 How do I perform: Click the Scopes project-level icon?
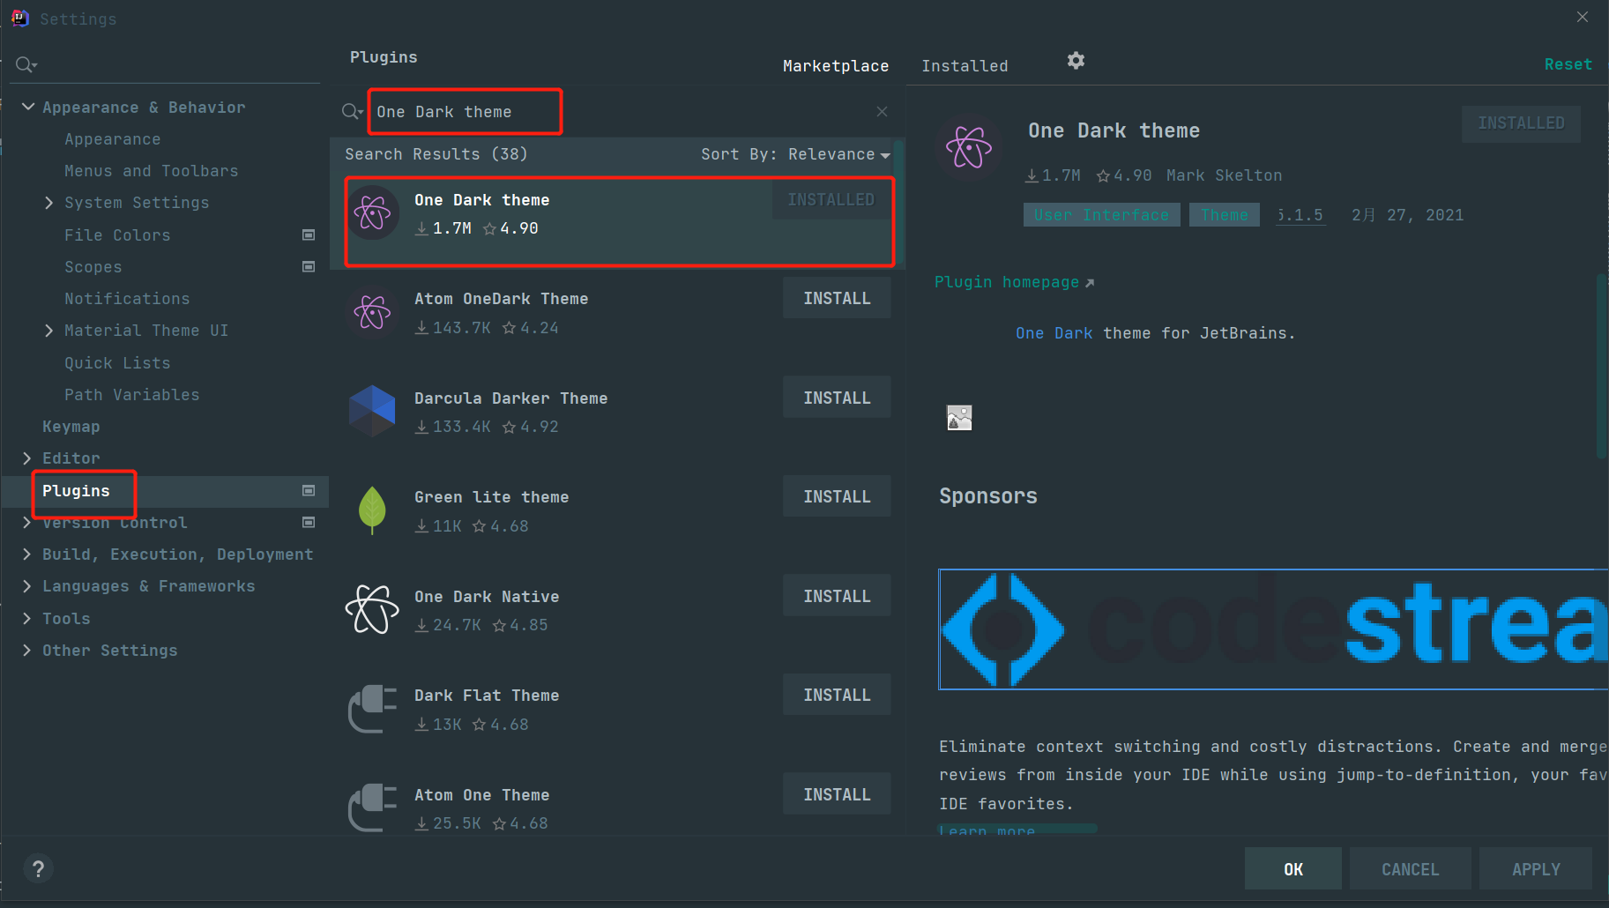coord(309,266)
